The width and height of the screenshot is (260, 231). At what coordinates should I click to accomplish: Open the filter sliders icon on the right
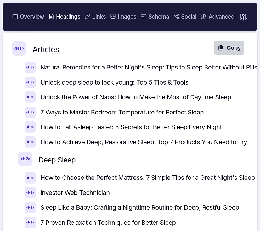tap(243, 17)
